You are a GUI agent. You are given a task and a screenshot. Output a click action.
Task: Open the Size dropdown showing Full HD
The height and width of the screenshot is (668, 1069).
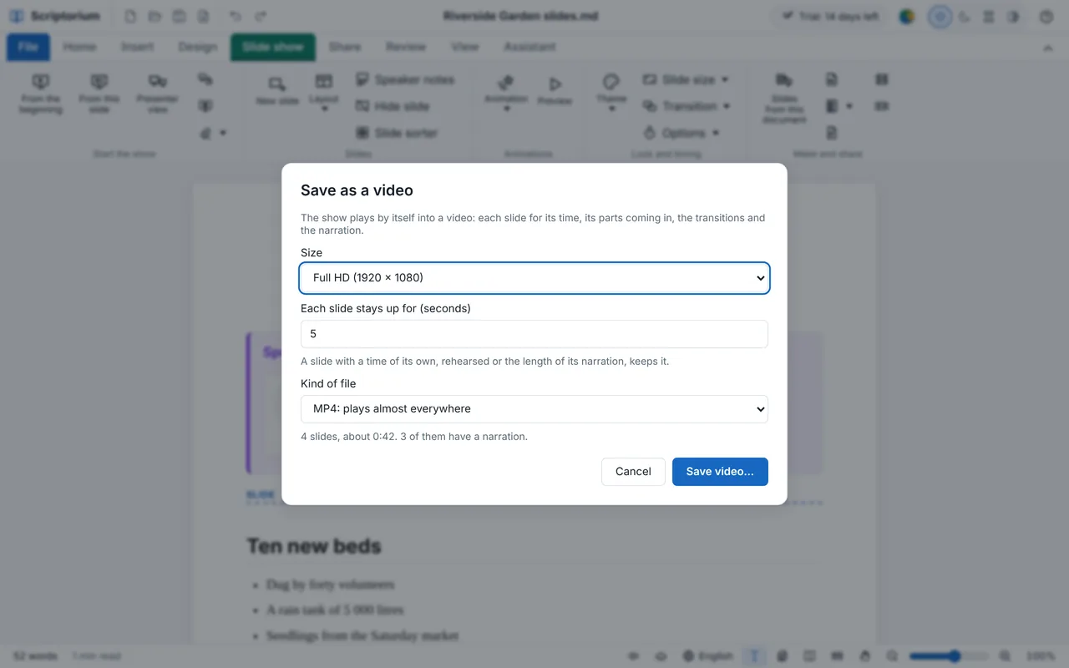coord(534,278)
